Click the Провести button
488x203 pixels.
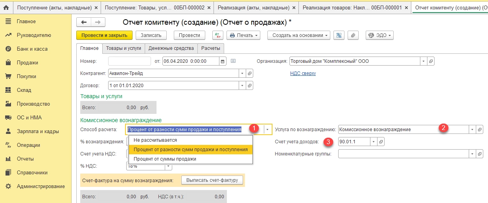[x=189, y=35]
